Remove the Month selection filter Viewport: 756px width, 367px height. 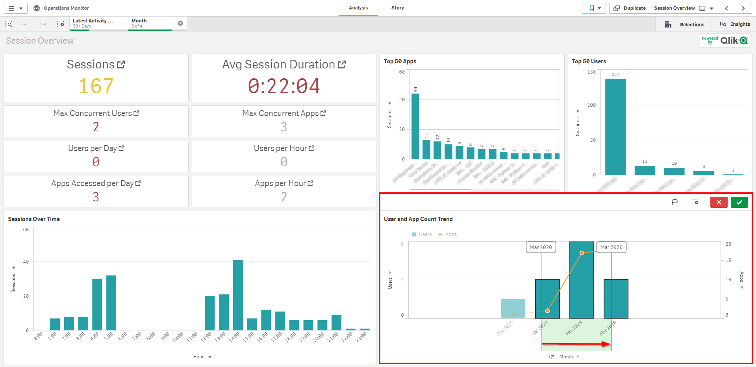pyautogui.click(x=180, y=23)
